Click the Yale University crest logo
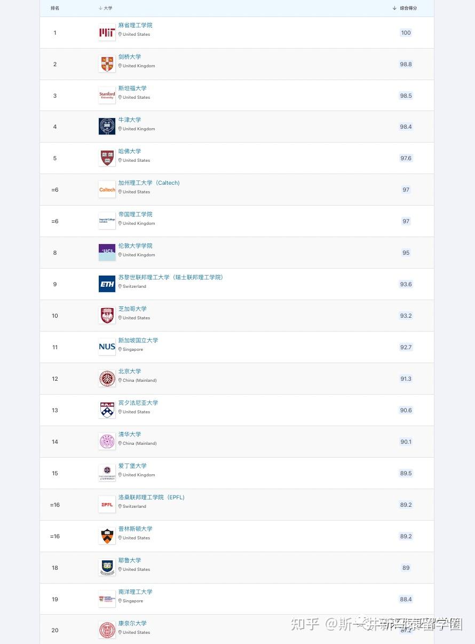This screenshot has width=475, height=644. point(107,568)
